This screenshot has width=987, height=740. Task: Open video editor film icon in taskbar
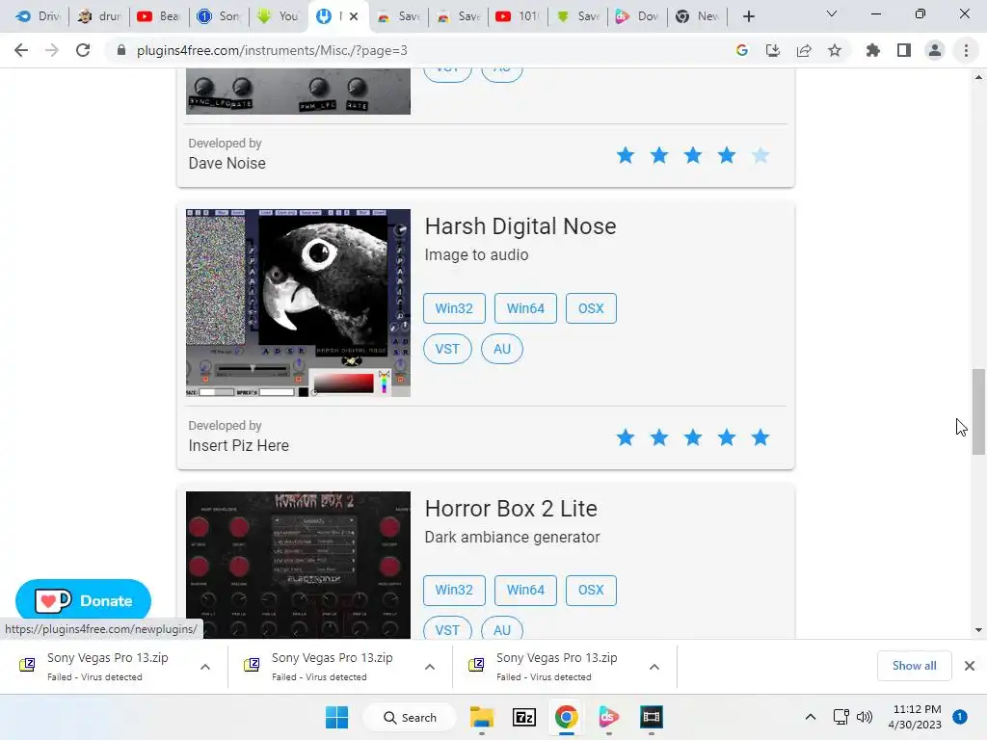click(651, 717)
